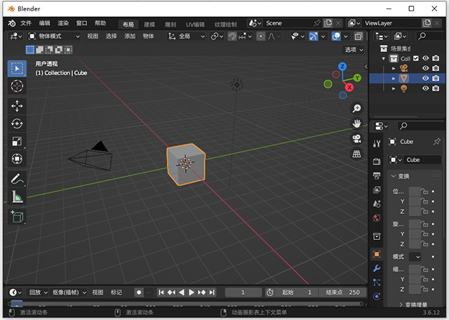The image size is (449, 320).
Task: Open the 物体模式 mode dropdown
Action: [55, 36]
